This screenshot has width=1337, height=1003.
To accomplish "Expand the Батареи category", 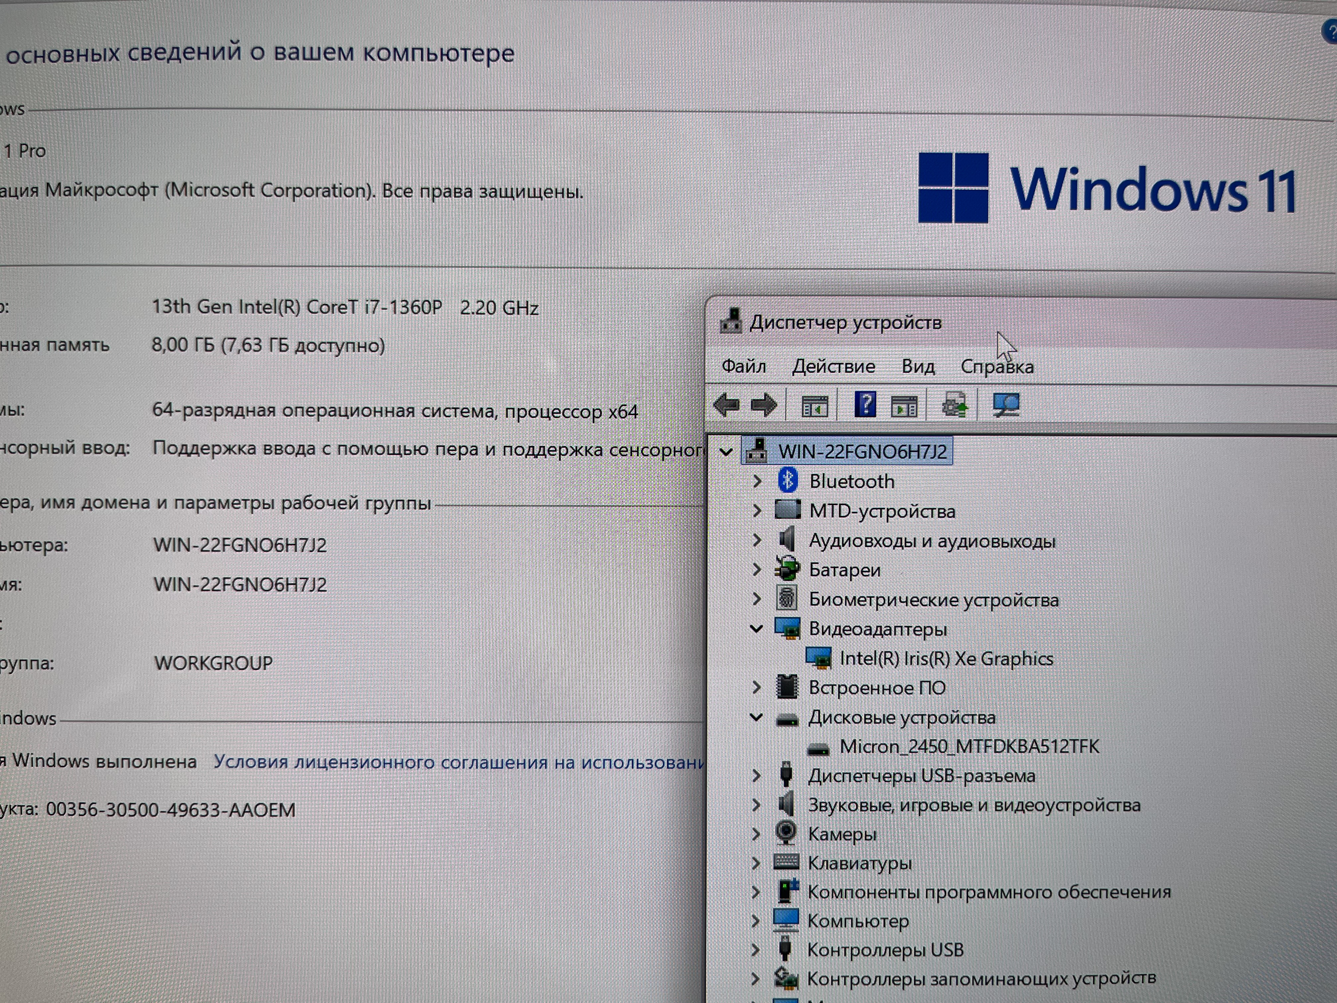I will pos(757,569).
